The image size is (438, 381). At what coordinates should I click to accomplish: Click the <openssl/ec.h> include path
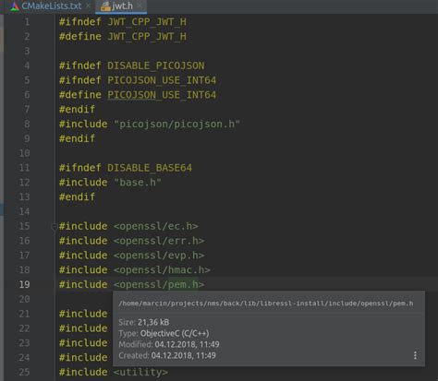[155, 226]
